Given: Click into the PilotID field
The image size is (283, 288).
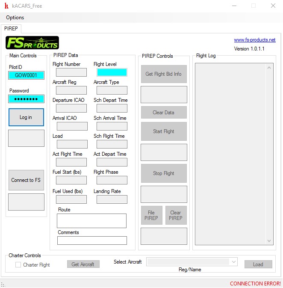Looking at the screenshot, I should (x=26, y=75).
